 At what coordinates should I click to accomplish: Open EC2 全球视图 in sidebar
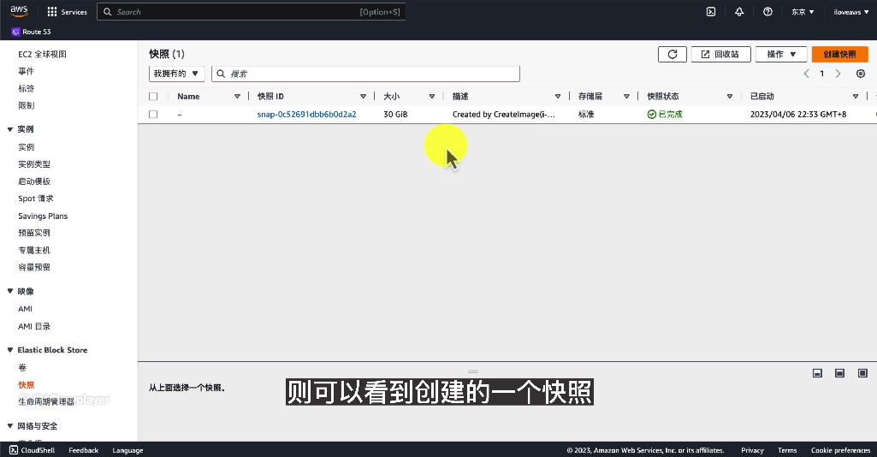click(42, 54)
